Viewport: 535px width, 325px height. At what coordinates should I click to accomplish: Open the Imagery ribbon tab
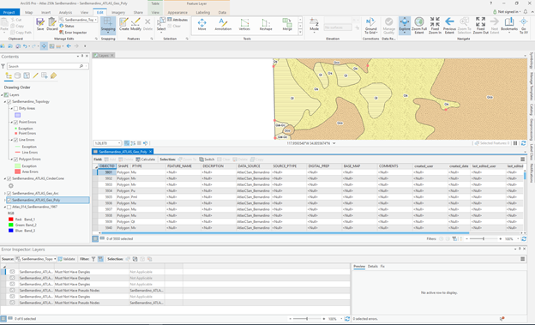(x=118, y=12)
